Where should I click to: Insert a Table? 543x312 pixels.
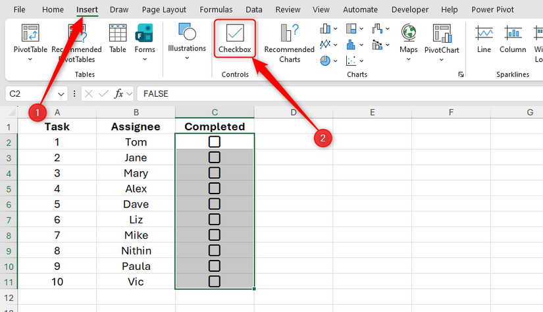118,38
